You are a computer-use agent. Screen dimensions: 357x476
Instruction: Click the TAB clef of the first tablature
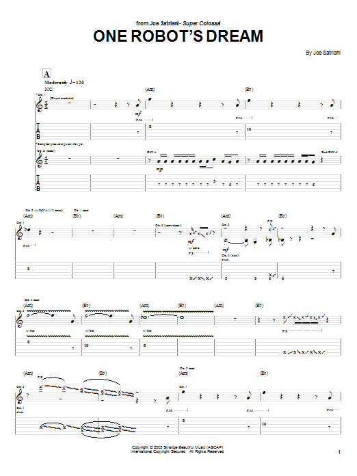click(38, 131)
